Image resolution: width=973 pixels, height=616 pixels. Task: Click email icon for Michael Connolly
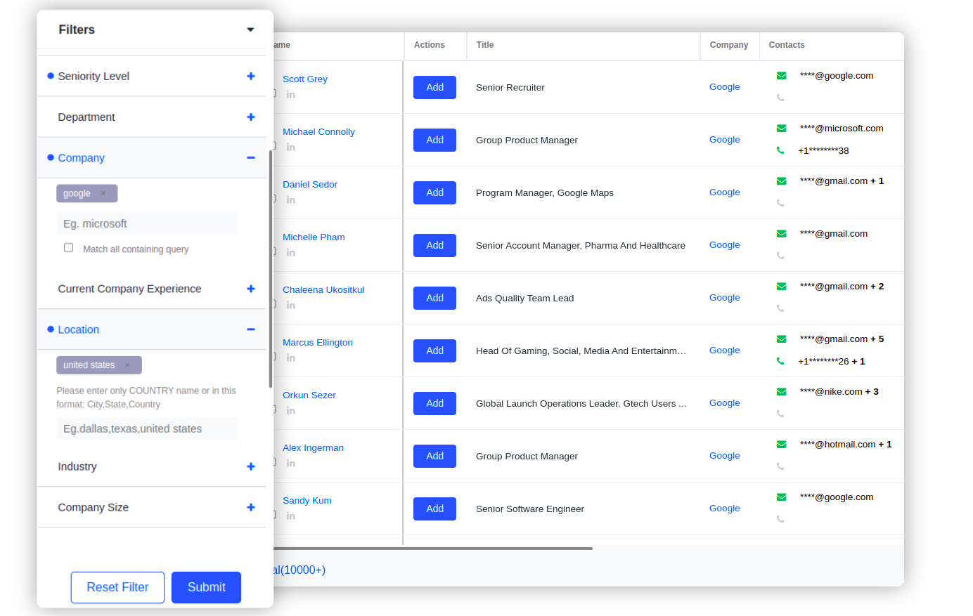click(781, 129)
